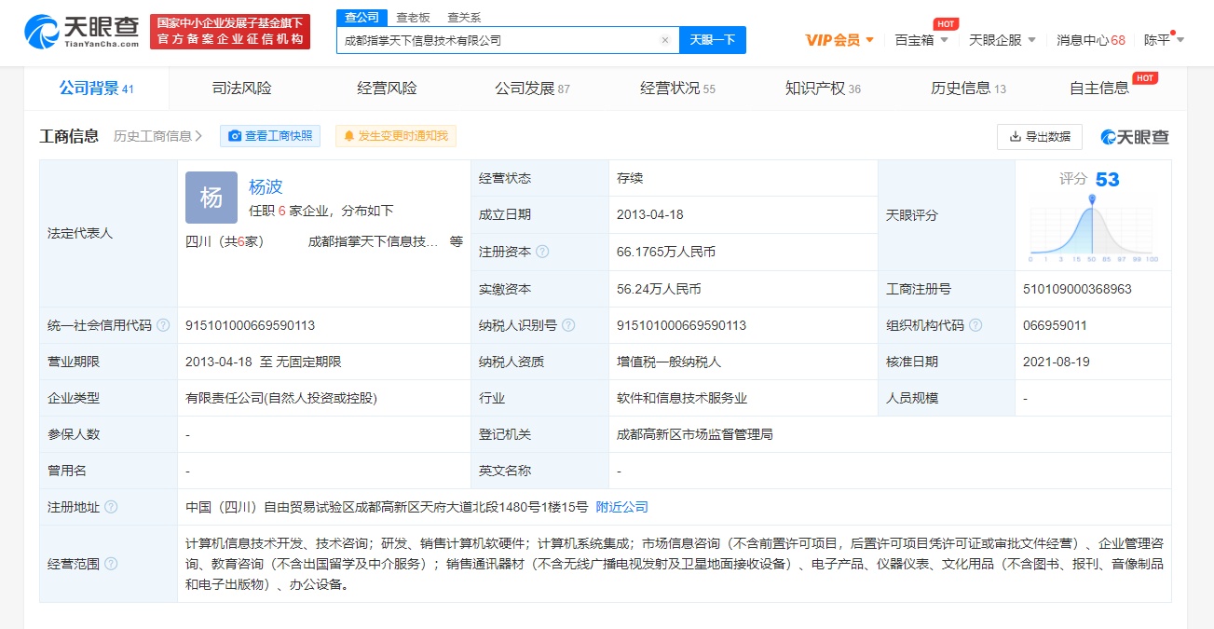
Task: Open the VIP会员 dropdown
Action: 839,40
